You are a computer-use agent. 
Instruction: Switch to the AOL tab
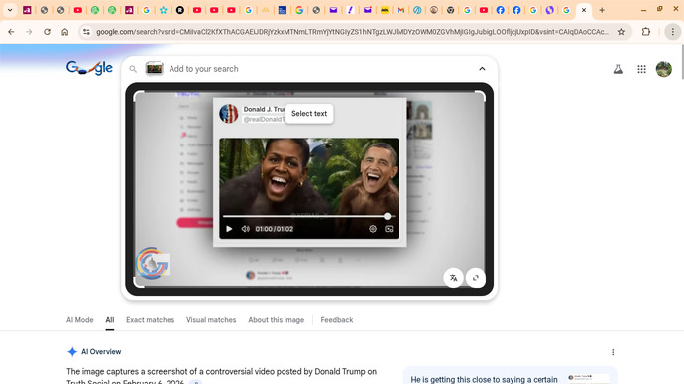coord(385,10)
